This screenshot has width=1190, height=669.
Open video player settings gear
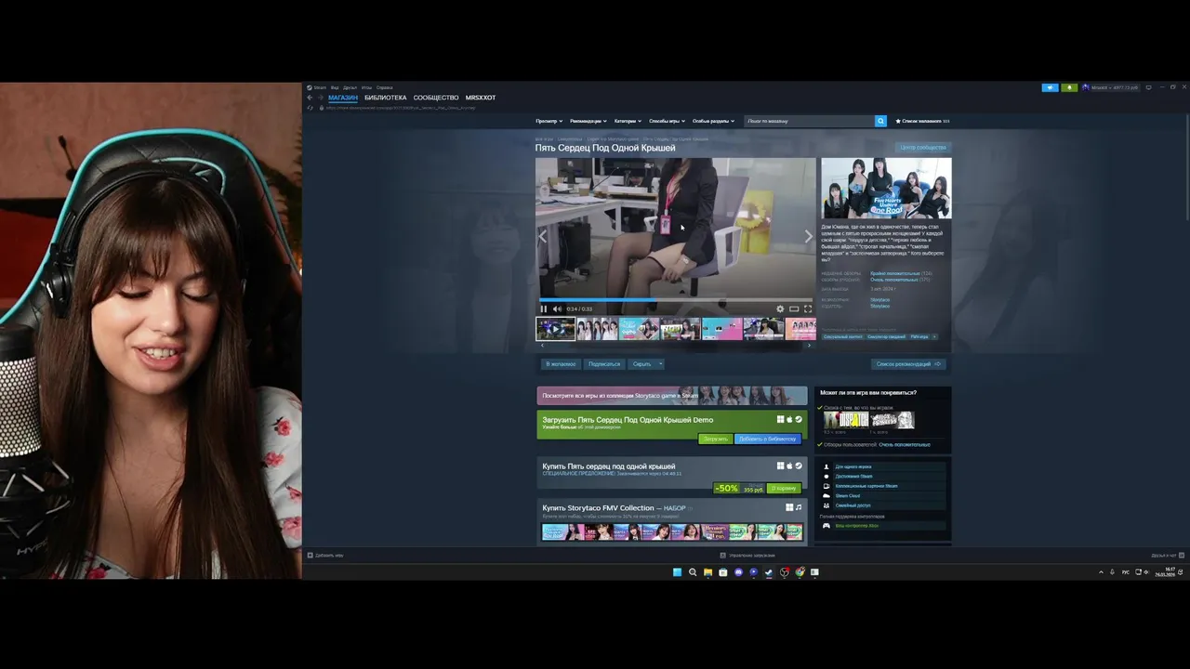coord(780,308)
